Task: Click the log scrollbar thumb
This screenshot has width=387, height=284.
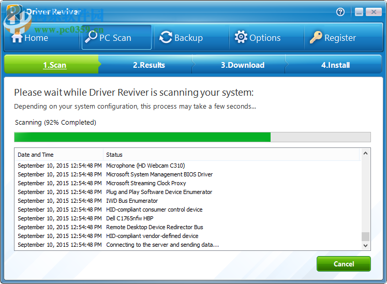Action: (365, 236)
